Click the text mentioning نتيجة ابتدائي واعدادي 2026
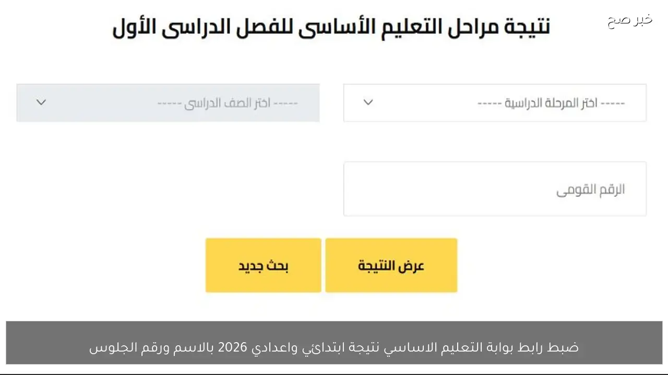 pyautogui.click(x=334, y=347)
